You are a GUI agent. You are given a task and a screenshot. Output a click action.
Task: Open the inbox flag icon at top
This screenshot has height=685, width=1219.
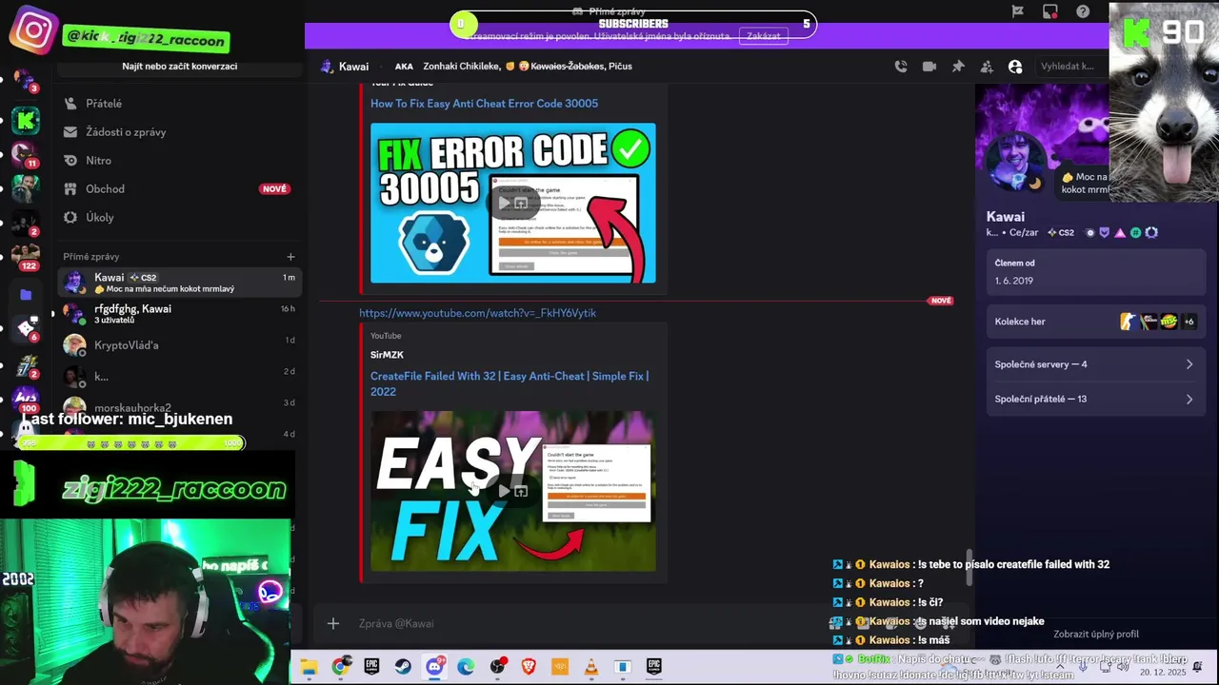pos(1018,11)
